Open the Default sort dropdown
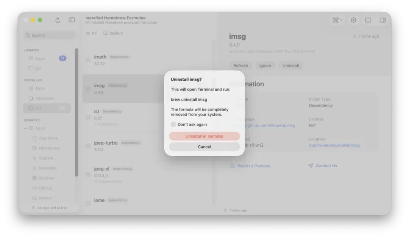Image resolution: width=409 pixels, height=238 pixels. [x=113, y=33]
